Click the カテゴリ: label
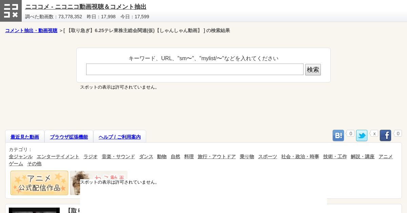 point(20,149)
